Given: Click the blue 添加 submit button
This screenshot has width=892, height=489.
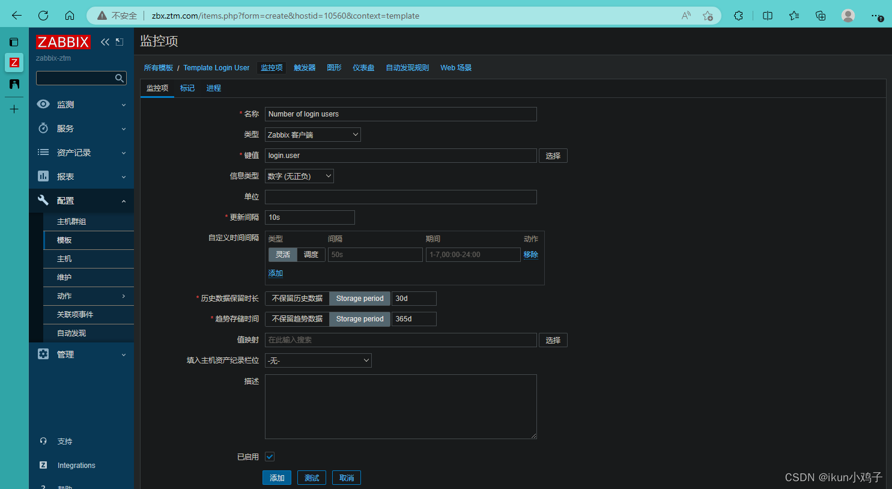Looking at the screenshot, I should [277, 478].
